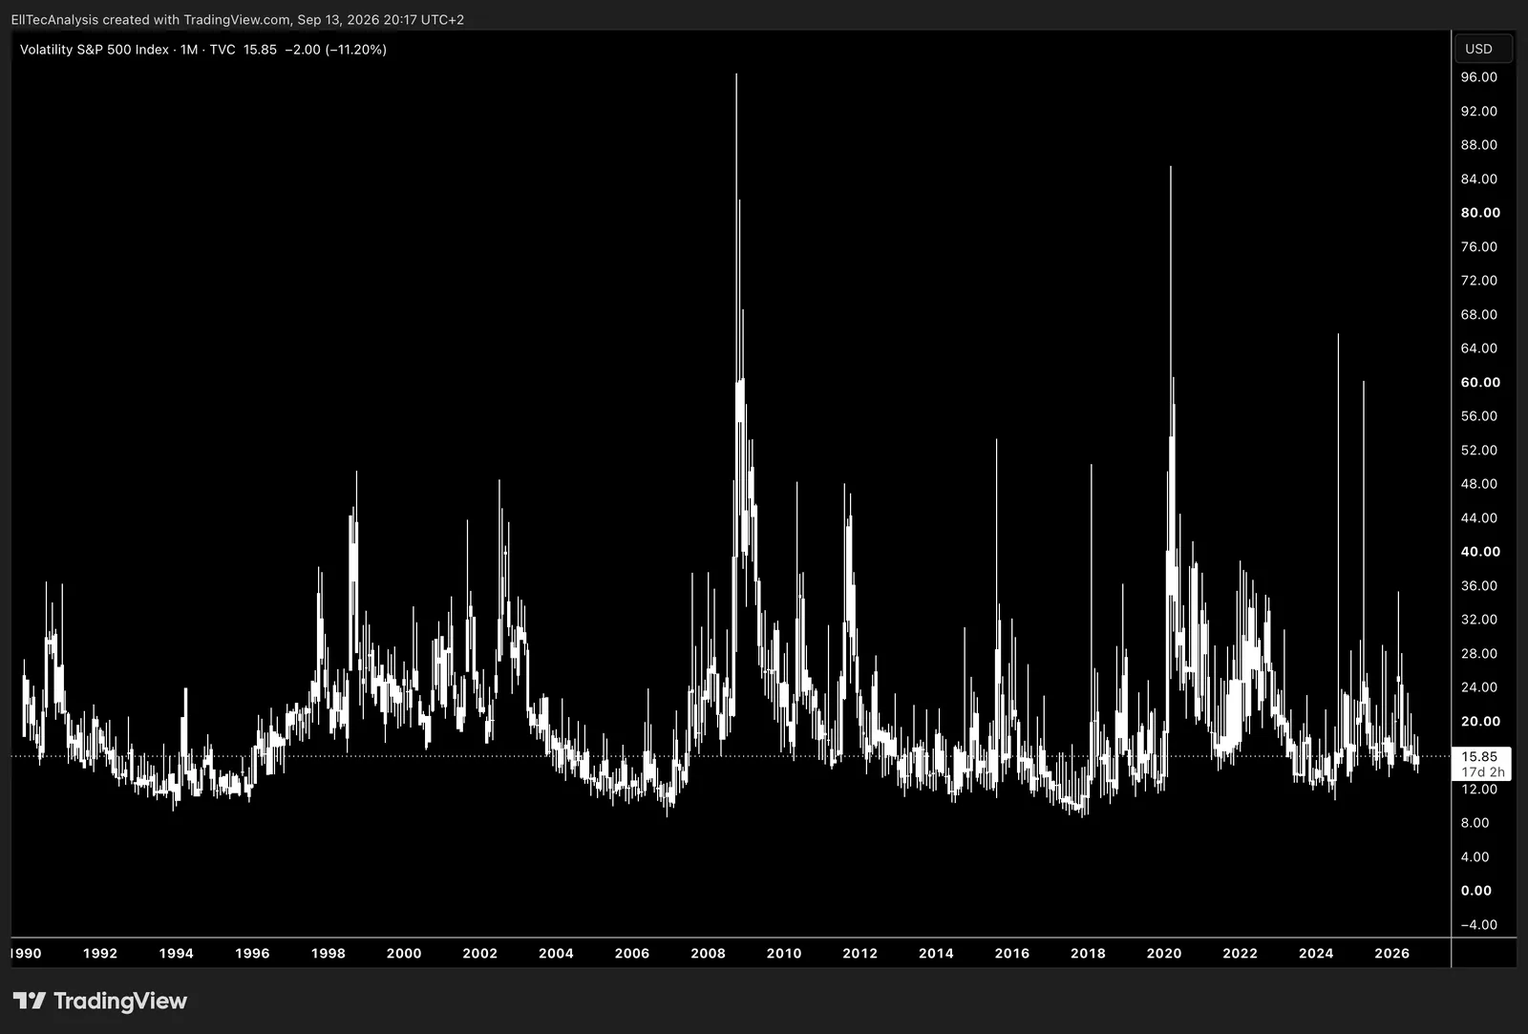
Task: Click the 2026 time axis label
Action: pyautogui.click(x=1392, y=953)
